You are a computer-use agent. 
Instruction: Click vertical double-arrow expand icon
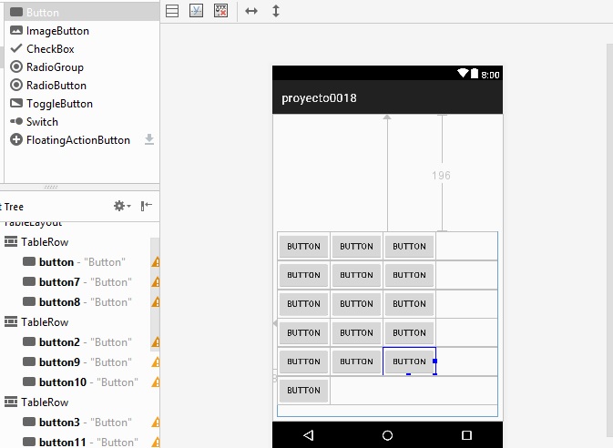pyautogui.click(x=276, y=11)
